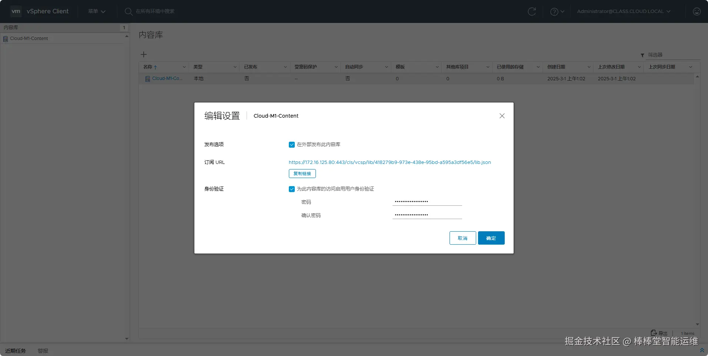Click the 密码 input field
This screenshot has height=356, width=708.
[x=427, y=202]
